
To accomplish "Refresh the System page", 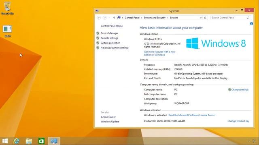I will pyautogui.click(x=205, y=18).
